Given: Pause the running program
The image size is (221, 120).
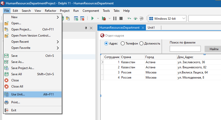Looking at the screenshot, I should pyautogui.click(x=115, y=18).
